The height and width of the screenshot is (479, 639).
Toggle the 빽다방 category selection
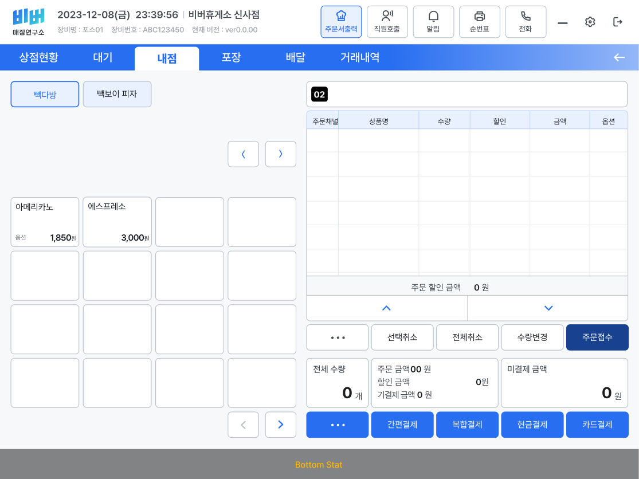point(45,94)
